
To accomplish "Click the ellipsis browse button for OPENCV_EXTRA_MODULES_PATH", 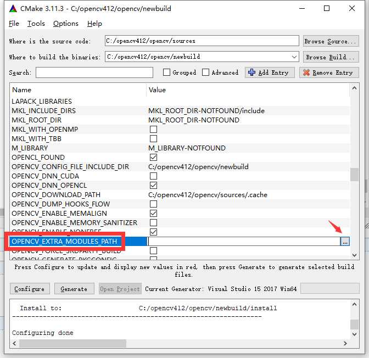I will (x=345, y=242).
